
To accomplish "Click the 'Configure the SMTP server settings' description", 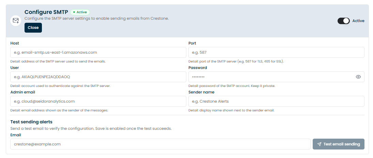I will point(97,18).
